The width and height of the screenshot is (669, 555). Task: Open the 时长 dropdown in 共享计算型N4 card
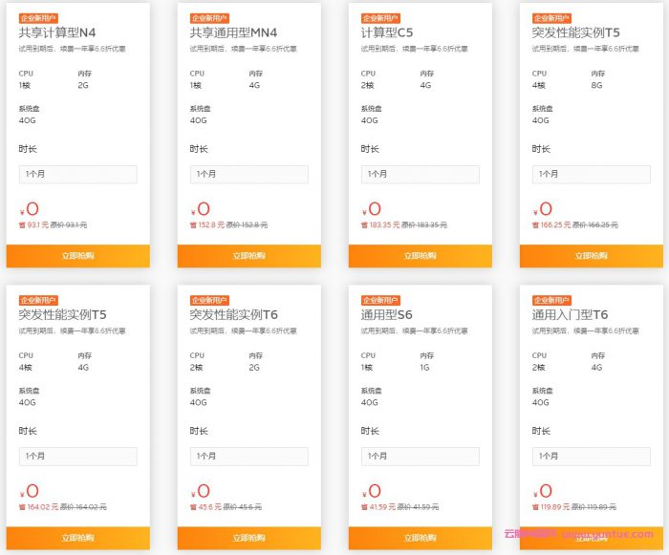77,175
